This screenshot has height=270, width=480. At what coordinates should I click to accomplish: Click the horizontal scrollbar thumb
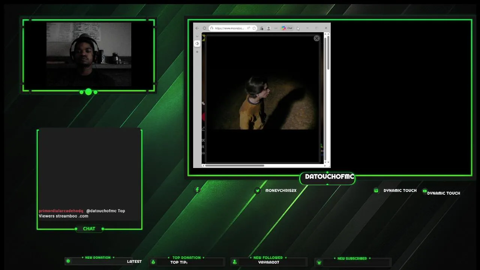[234, 165]
